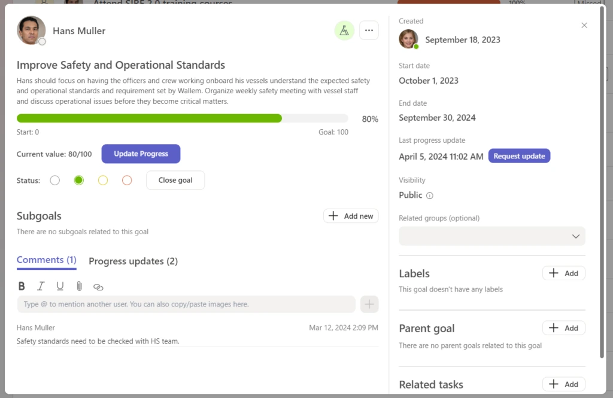Add new subgoal

[351, 216]
